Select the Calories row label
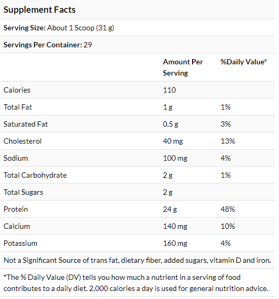Screen dimensions: 279x299 [17, 90]
